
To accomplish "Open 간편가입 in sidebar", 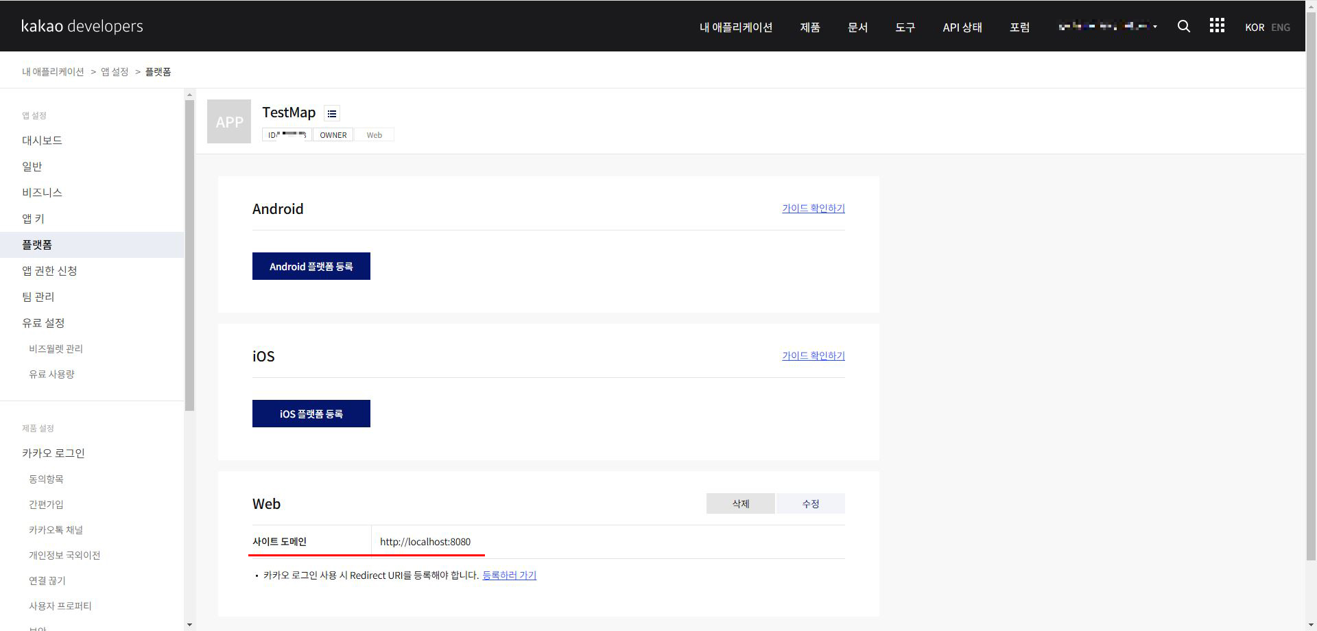I will (x=46, y=504).
